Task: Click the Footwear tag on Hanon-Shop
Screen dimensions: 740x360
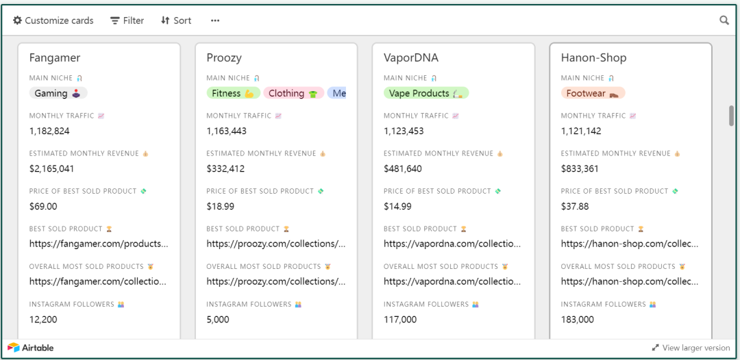Action: 593,93
